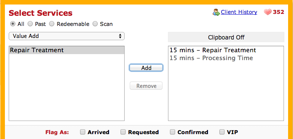Tick the VIP flag checkbox
The image size is (293, 139).
pyautogui.click(x=222, y=132)
